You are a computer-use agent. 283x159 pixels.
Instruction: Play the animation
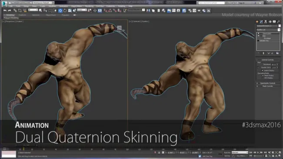(258, 152)
